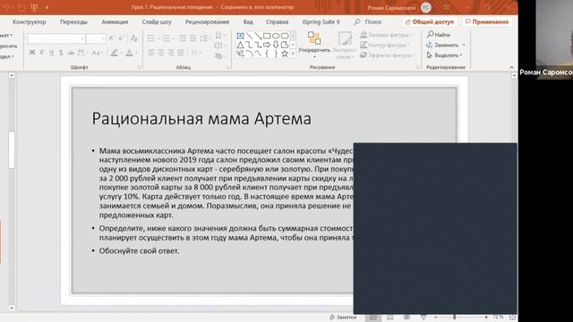573x322 pixels.
Task: Apply the font color (A)
Action: 129,53
